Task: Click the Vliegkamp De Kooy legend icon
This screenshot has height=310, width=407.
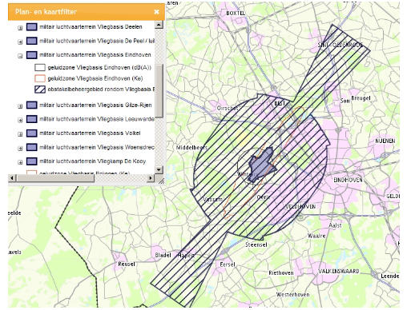Action: click(32, 161)
